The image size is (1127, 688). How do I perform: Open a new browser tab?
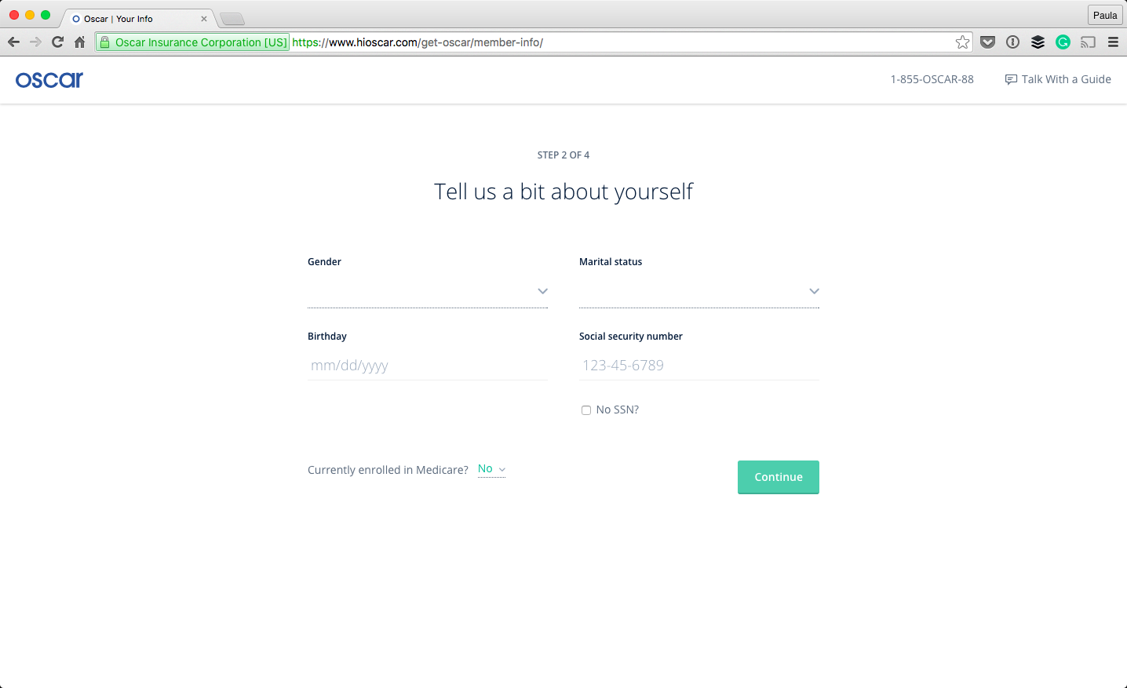tap(232, 19)
